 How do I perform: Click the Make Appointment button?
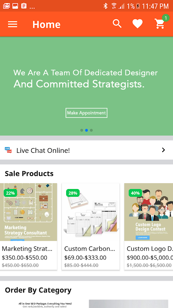pyautogui.click(x=86, y=113)
